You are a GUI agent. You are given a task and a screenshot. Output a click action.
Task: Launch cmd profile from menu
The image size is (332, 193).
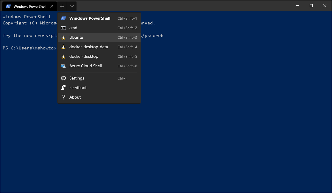[99, 28]
